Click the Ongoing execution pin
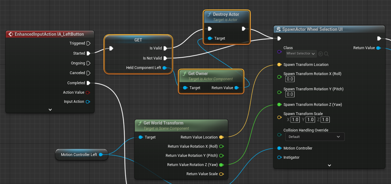This screenshot has width=391, height=184. [88, 63]
